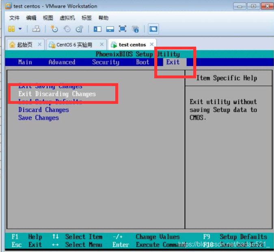
Task: Click the unity mode toolbar icon
Action: 136,29
